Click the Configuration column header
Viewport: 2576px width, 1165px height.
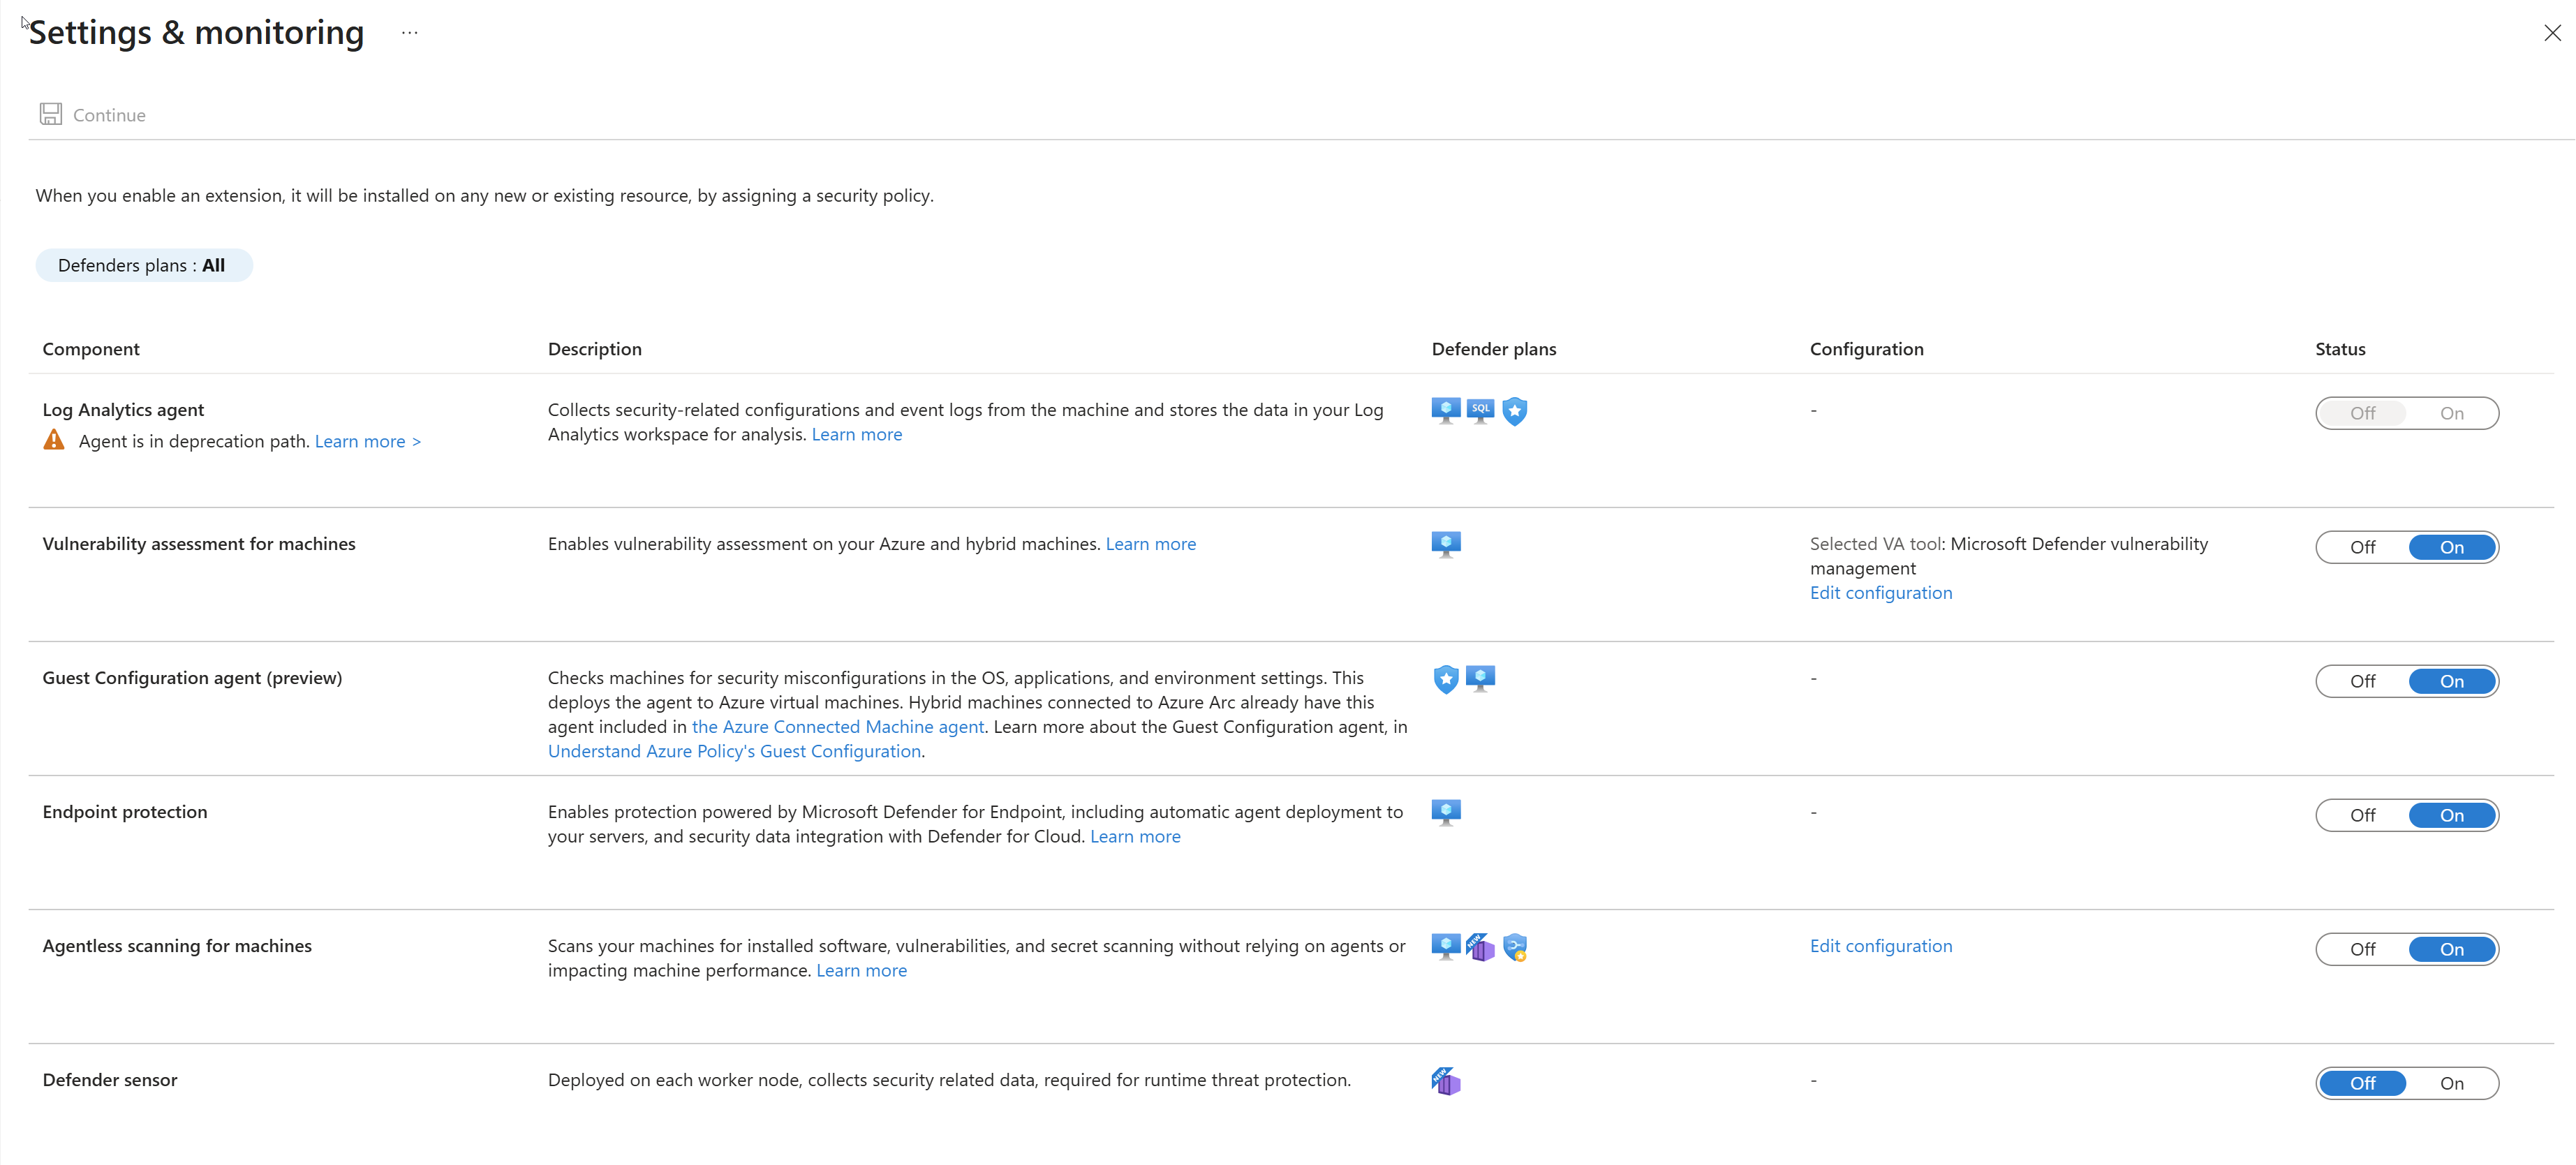coord(1867,349)
